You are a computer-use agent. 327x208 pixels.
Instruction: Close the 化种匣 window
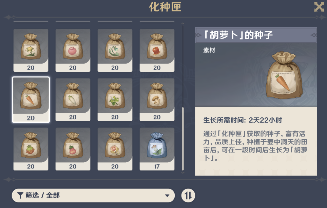coord(319,7)
